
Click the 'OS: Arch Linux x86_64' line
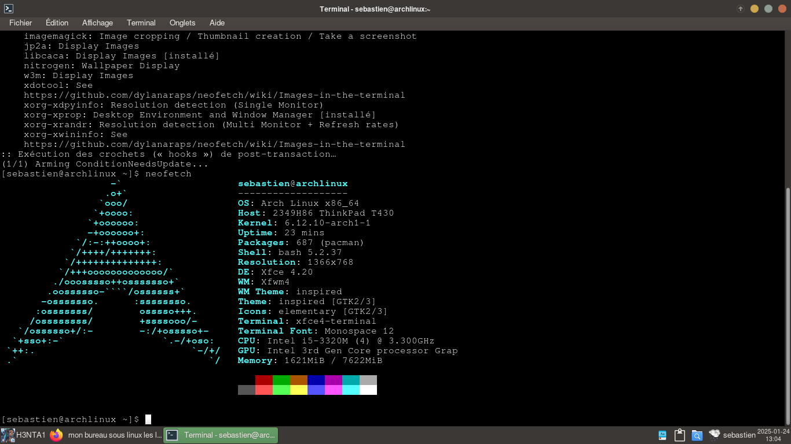(298, 203)
